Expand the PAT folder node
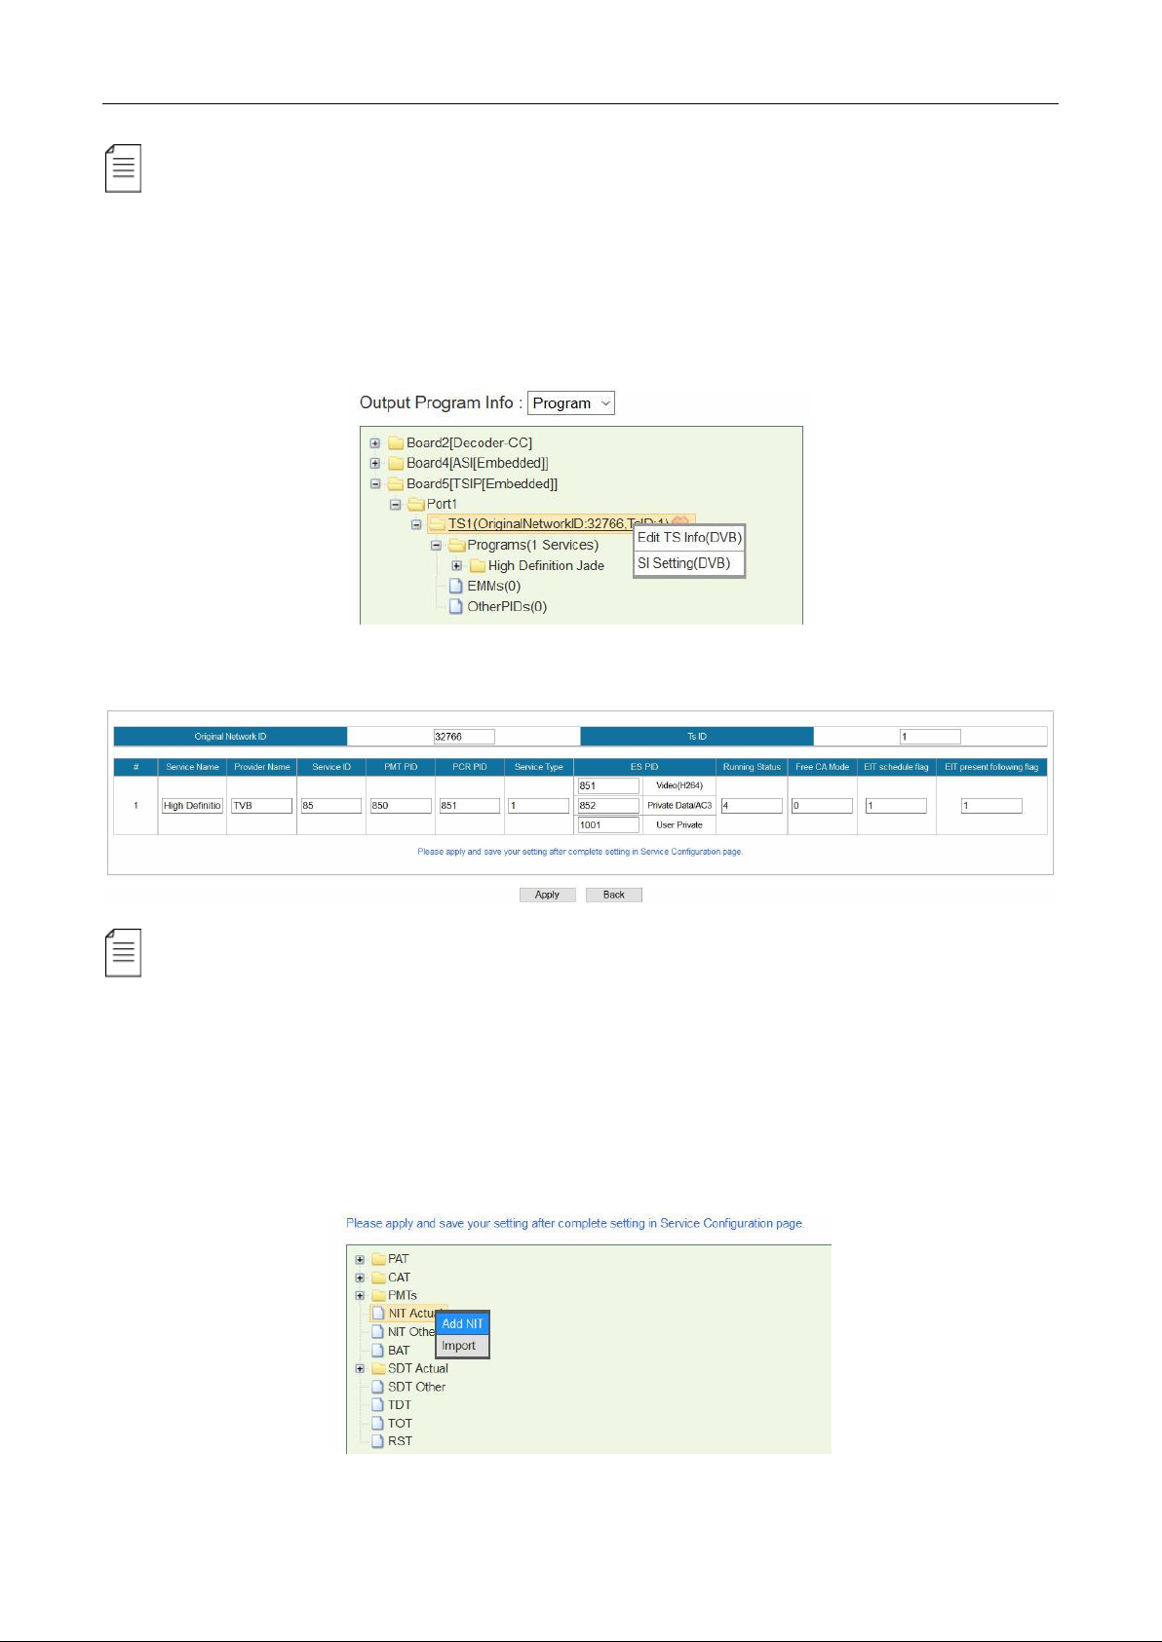 pyautogui.click(x=360, y=1259)
